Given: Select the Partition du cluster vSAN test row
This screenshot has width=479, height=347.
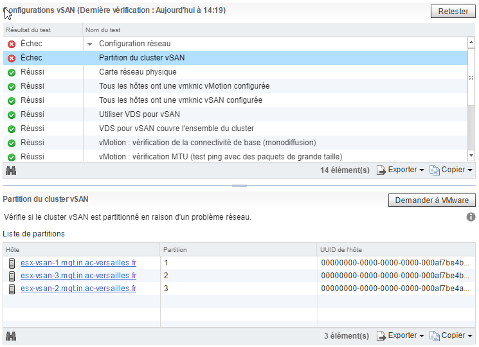Looking at the screenshot, I should [x=235, y=58].
